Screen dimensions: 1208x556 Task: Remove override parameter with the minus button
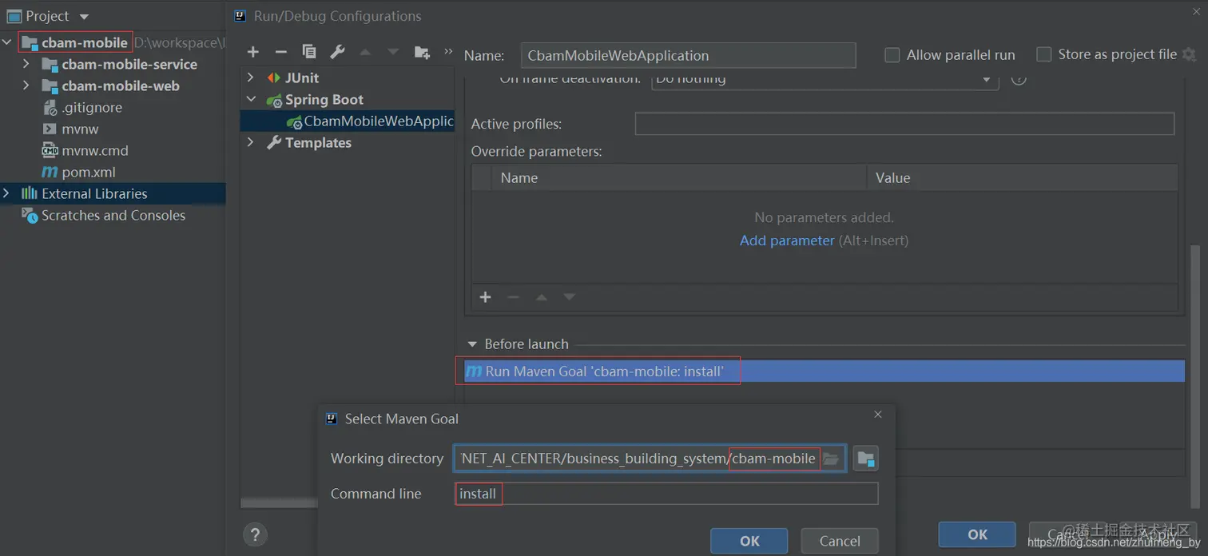pyautogui.click(x=513, y=297)
